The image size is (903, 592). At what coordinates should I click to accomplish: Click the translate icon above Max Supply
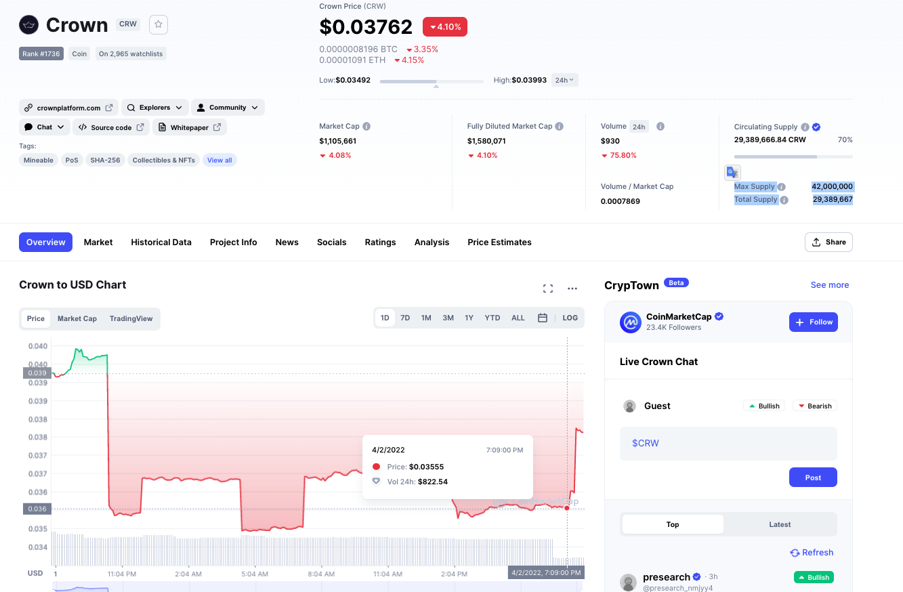coord(732,172)
